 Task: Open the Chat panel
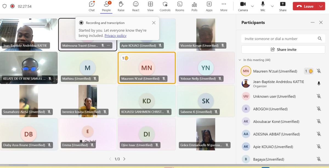(x=92, y=6)
